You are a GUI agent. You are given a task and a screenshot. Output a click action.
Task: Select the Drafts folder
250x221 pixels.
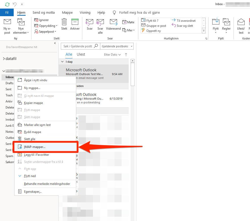pos(9,83)
